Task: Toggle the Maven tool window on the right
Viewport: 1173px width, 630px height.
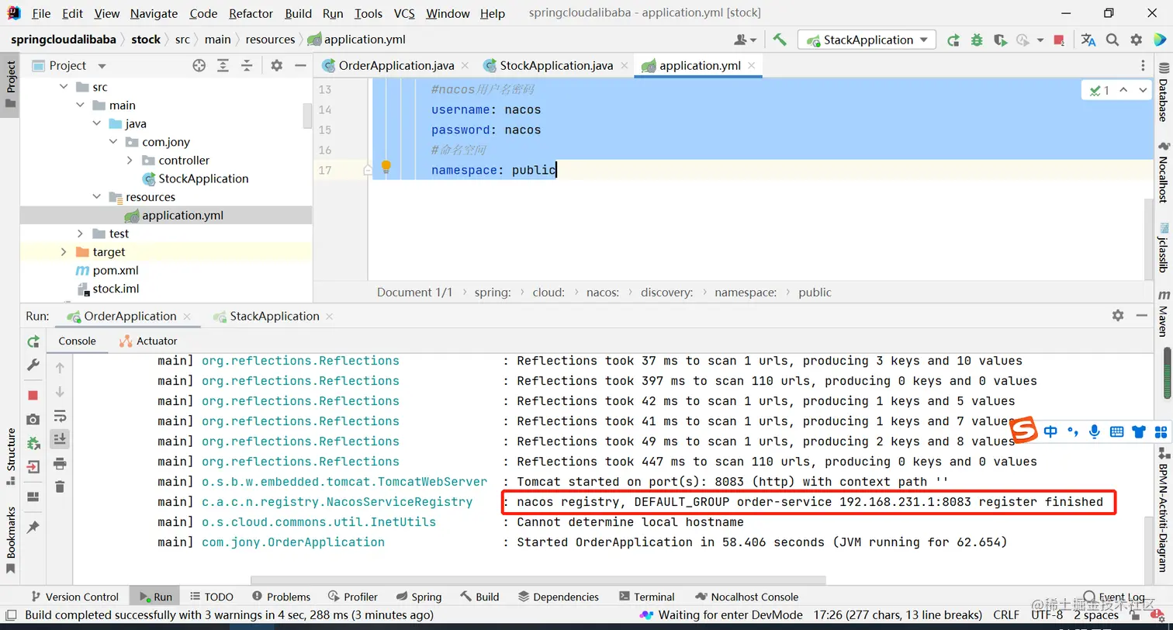Action: [1164, 313]
